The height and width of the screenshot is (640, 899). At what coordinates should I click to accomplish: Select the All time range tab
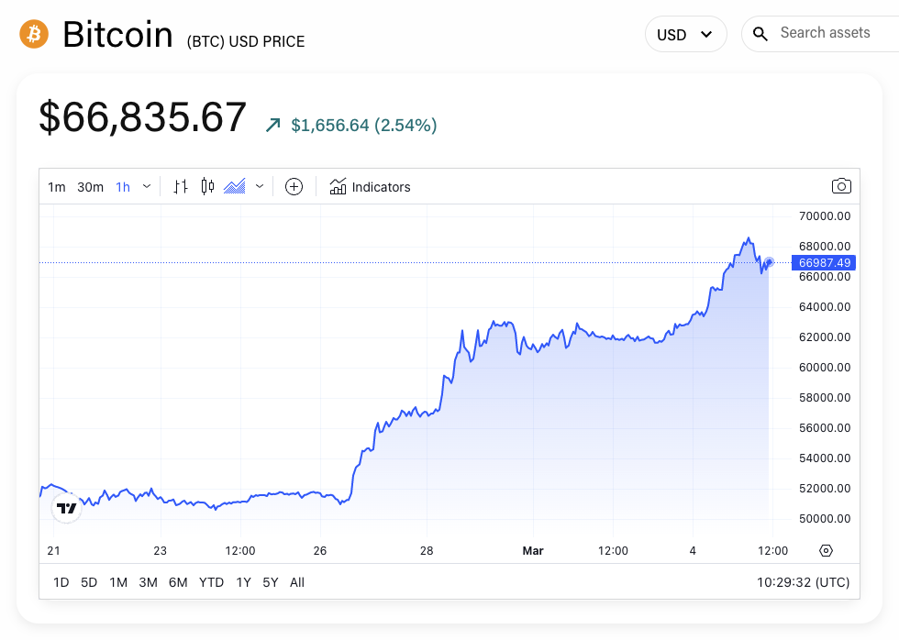click(296, 581)
